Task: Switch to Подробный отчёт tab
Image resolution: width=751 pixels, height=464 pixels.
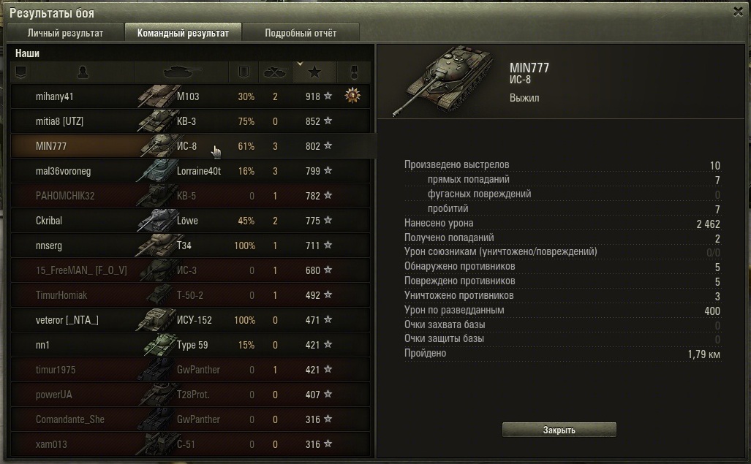Action: point(301,33)
